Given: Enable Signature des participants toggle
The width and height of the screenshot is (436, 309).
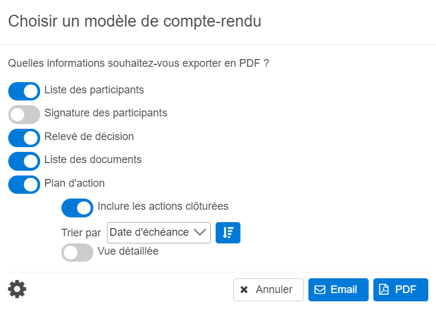Looking at the screenshot, I should (x=24, y=114).
